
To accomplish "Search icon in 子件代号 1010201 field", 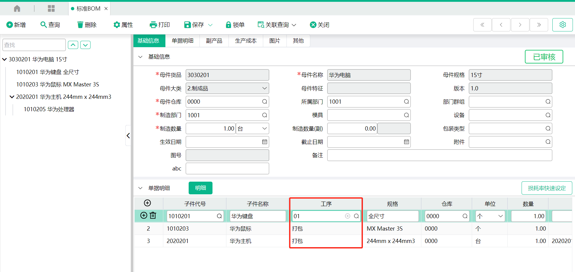I will [x=219, y=216].
